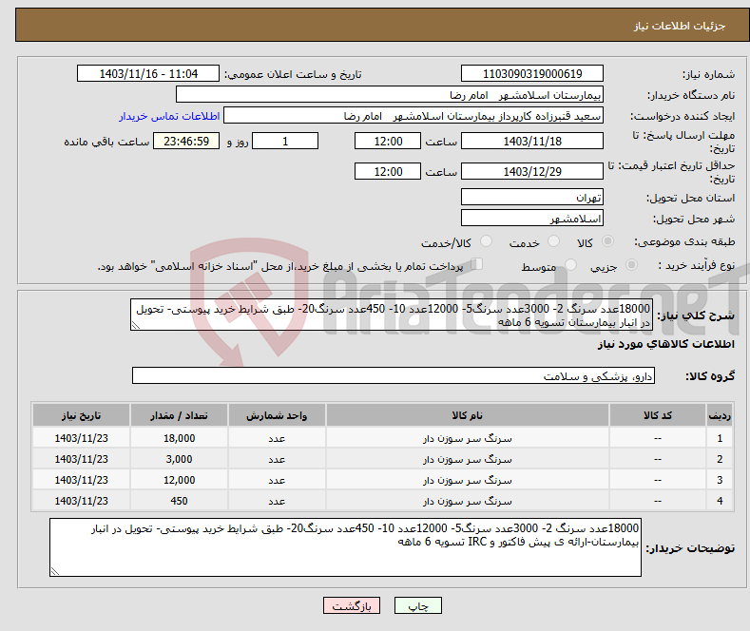Click the response deadline hour 12:00 field
The height and width of the screenshot is (631, 750).
388,141
